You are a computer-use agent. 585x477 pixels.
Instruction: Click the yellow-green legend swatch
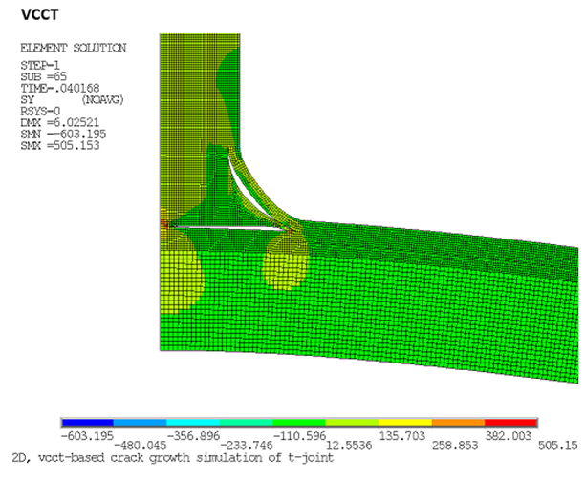(x=352, y=423)
